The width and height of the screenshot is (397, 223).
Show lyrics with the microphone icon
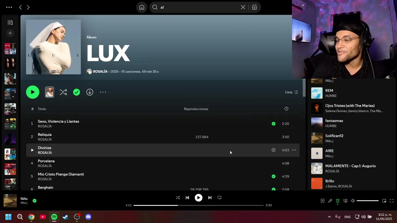[330, 201]
